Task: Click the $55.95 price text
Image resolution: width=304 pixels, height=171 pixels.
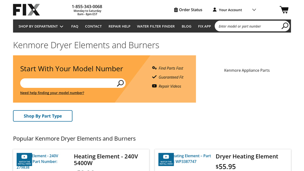Action: coord(226,166)
